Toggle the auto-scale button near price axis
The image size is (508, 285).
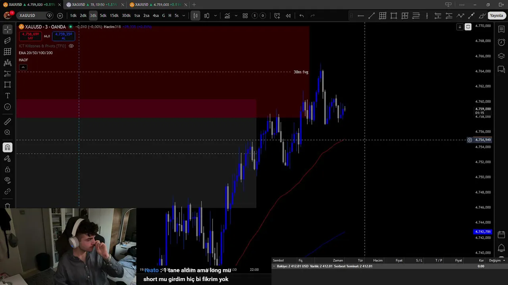[x=468, y=27]
